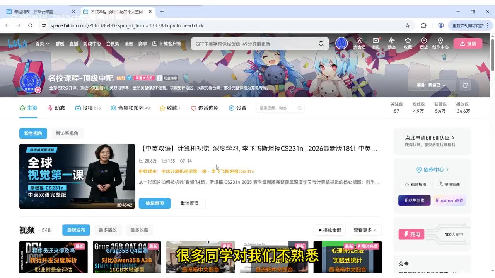The width and height of the screenshot is (495, 278).
Task: Select the 追番追剧 tab
Action: 205,108
